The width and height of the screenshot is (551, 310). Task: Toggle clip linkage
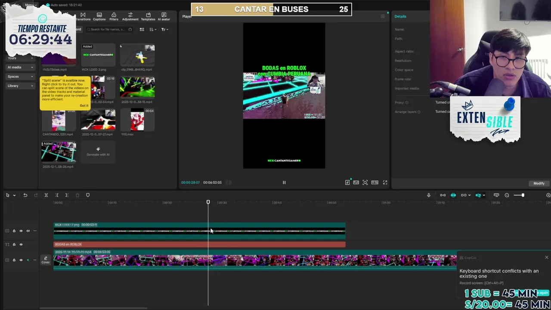point(463,195)
